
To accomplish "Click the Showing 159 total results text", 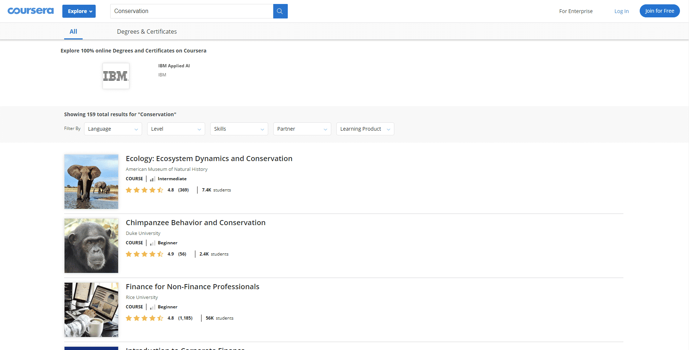I will pyautogui.click(x=120, y=114).
